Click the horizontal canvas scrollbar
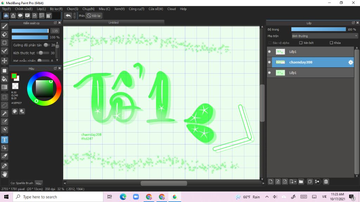The width and height of the screenshot is (360, 202). tap(164, 183)
